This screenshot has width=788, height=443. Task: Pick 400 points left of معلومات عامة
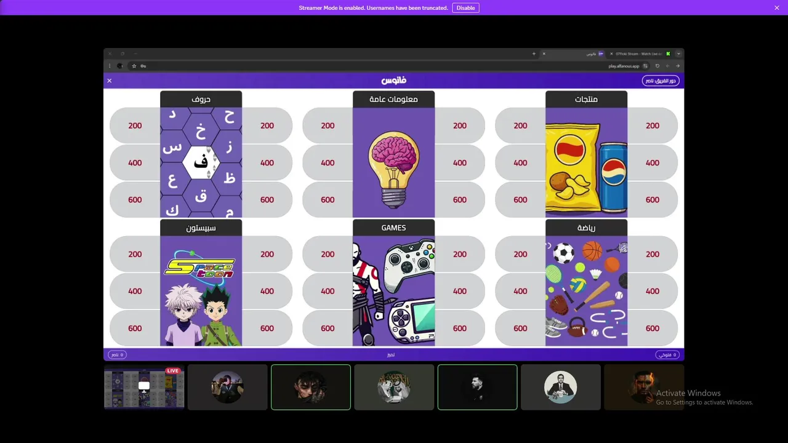[328, 163]
